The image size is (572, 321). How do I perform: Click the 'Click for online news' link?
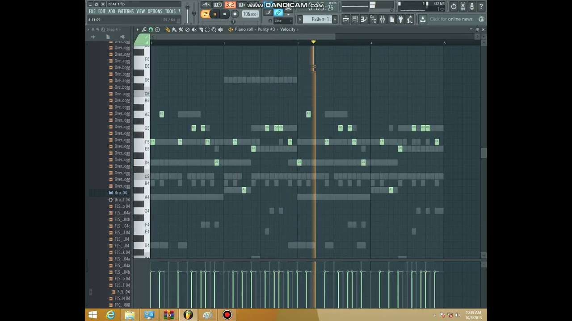(x=451, y=19)
